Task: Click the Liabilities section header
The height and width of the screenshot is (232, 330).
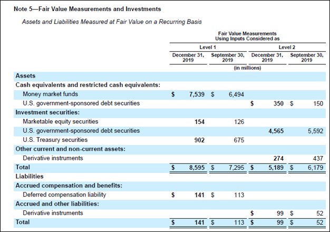Action: (x=29, y=176)
